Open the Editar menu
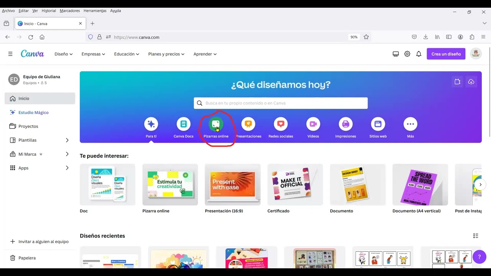This screenshot has height=276, width=491. click(x=23, y=11)
